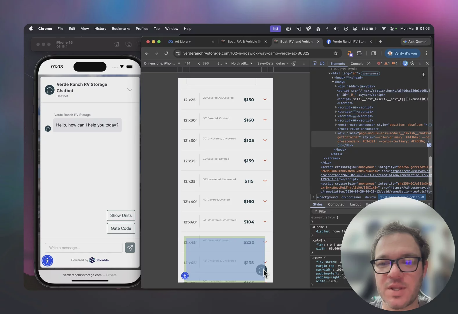Switch to Verde Ranch RV Storage Facebook tab
The image size is (458, 314).
[350, 42]
